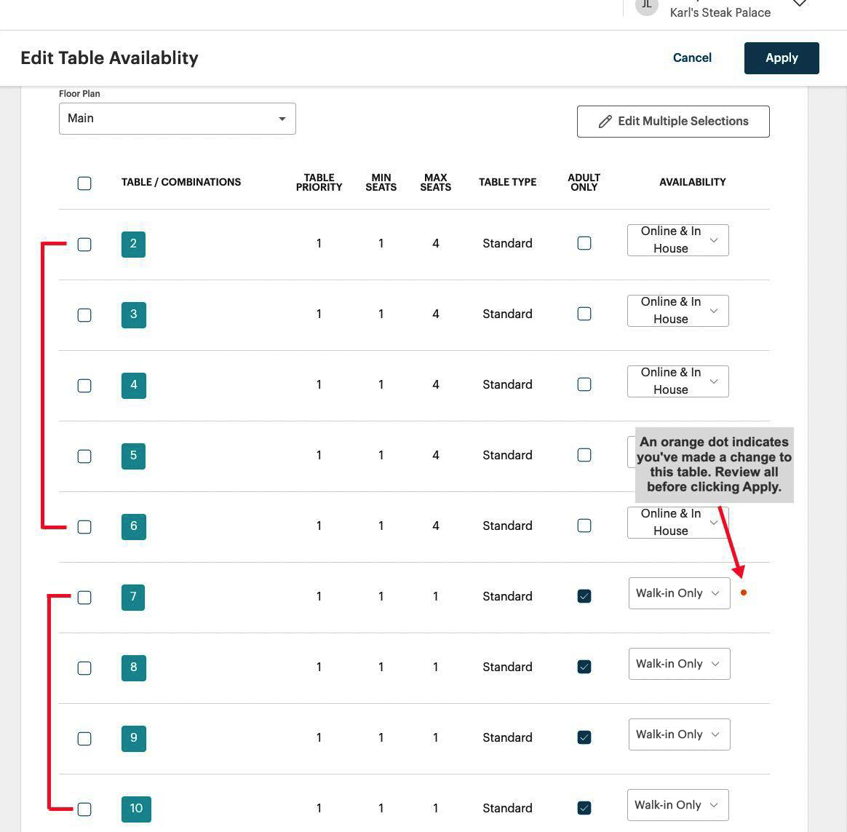Toggle the select-all tables checkbox in header
This screenshot has height=832, width=847.
(84, 183)
